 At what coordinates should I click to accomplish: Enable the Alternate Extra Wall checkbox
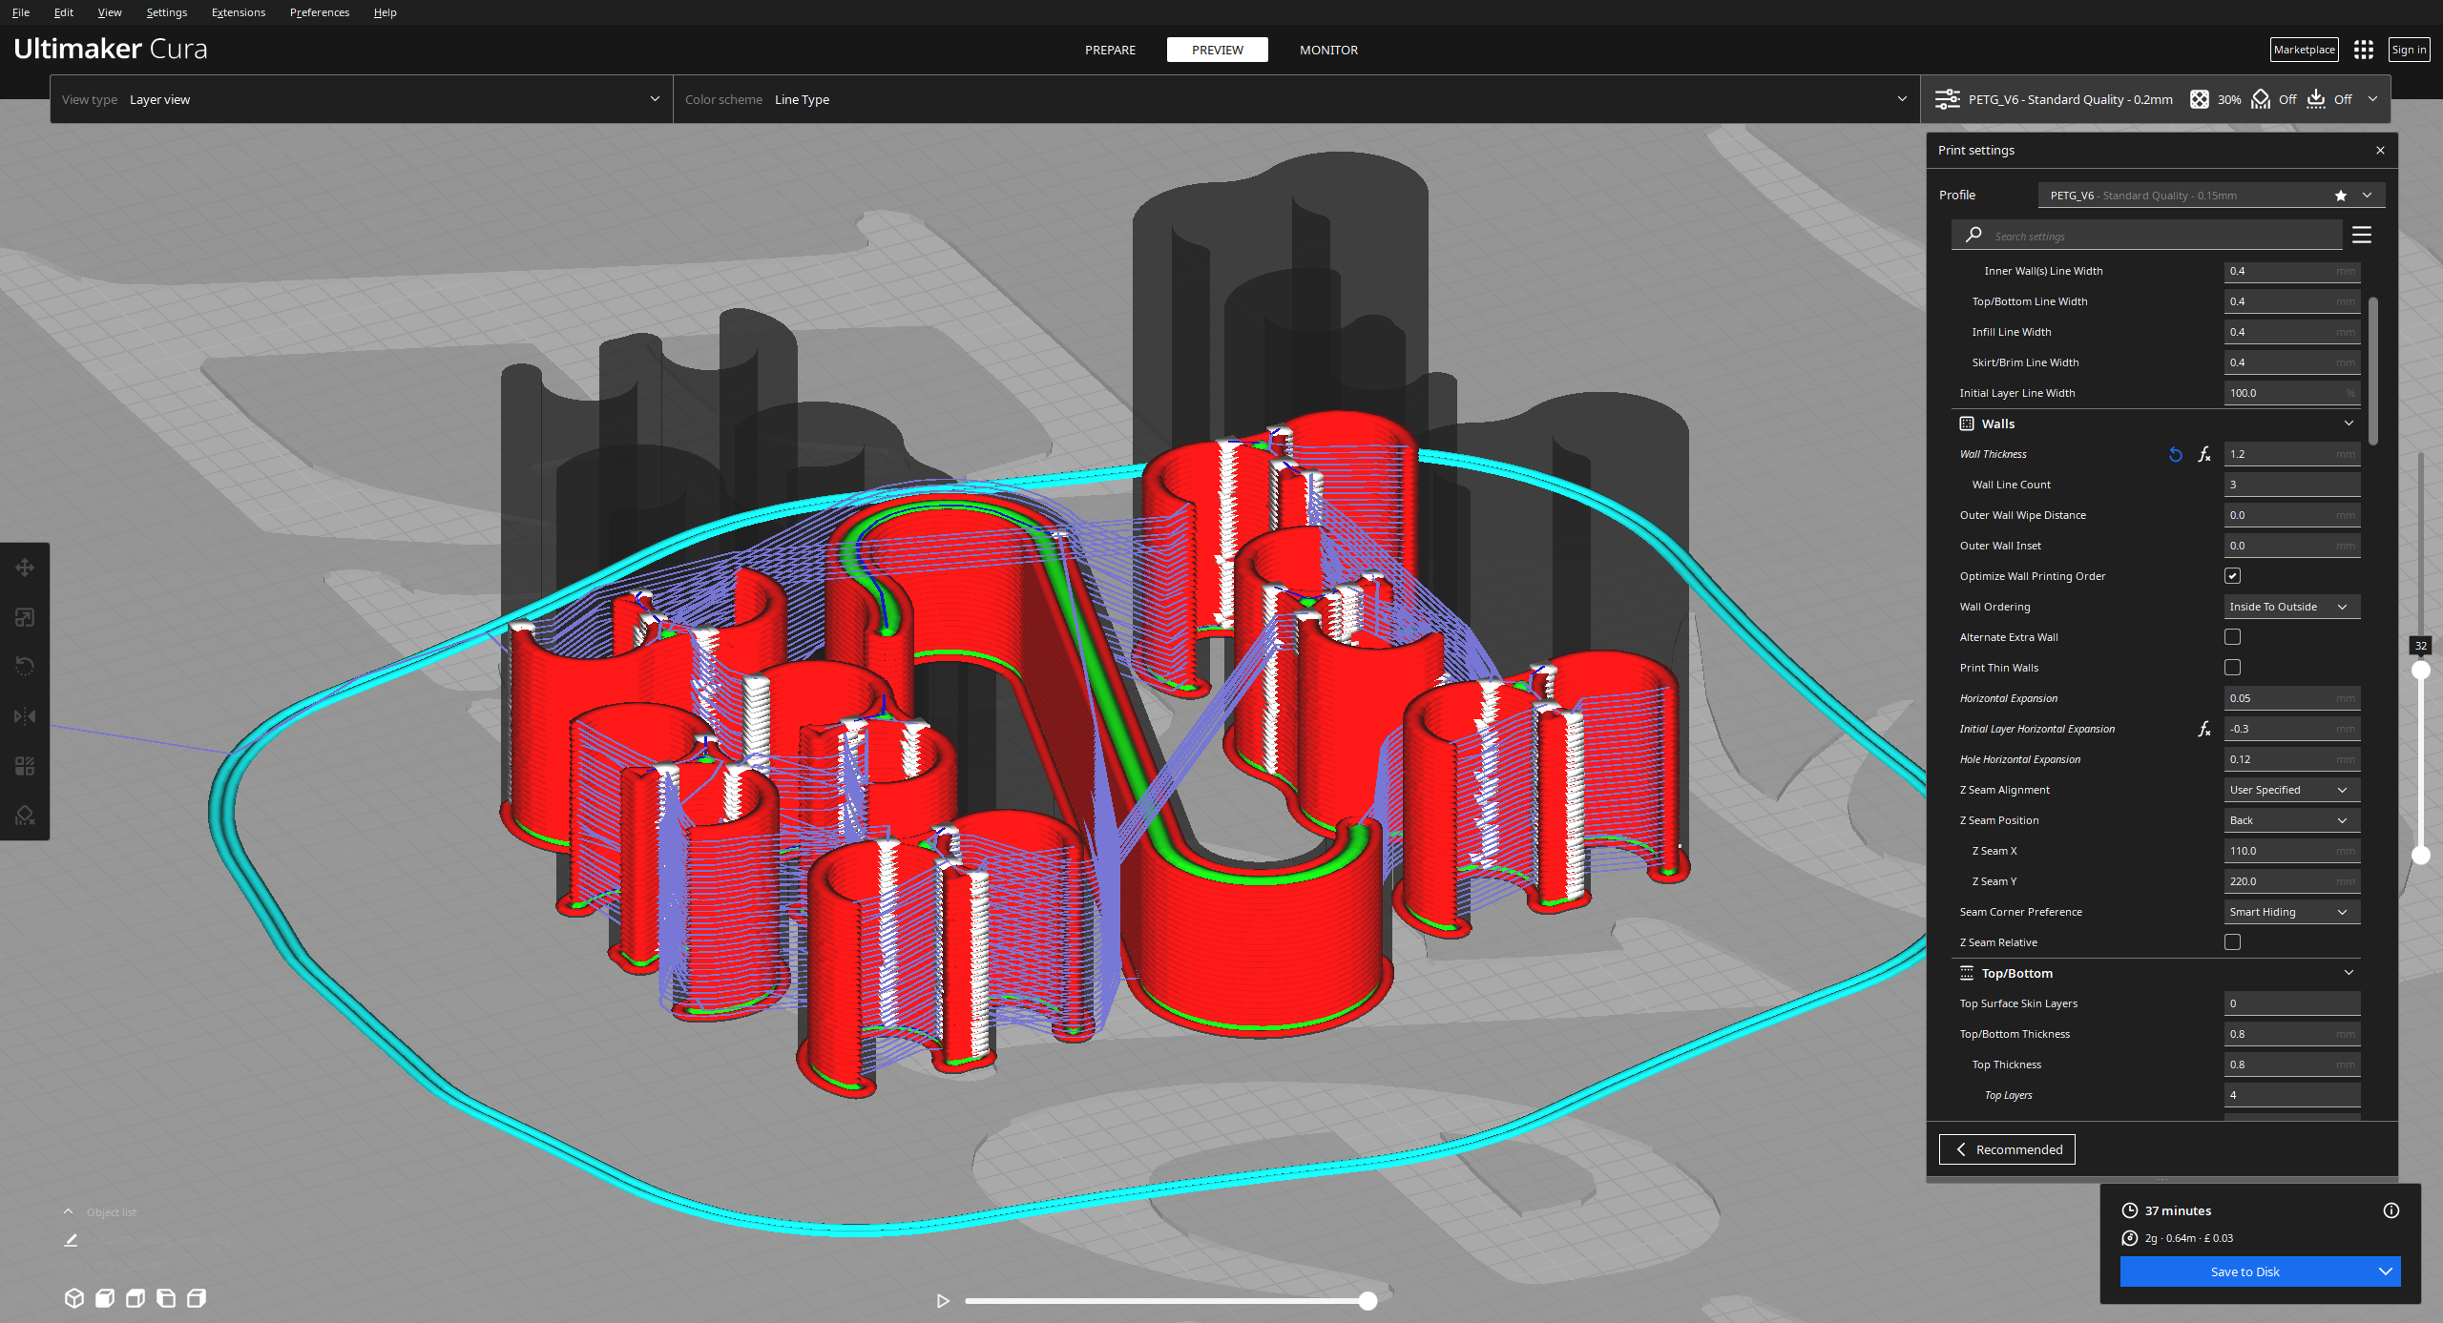(x=2232, y=636)
